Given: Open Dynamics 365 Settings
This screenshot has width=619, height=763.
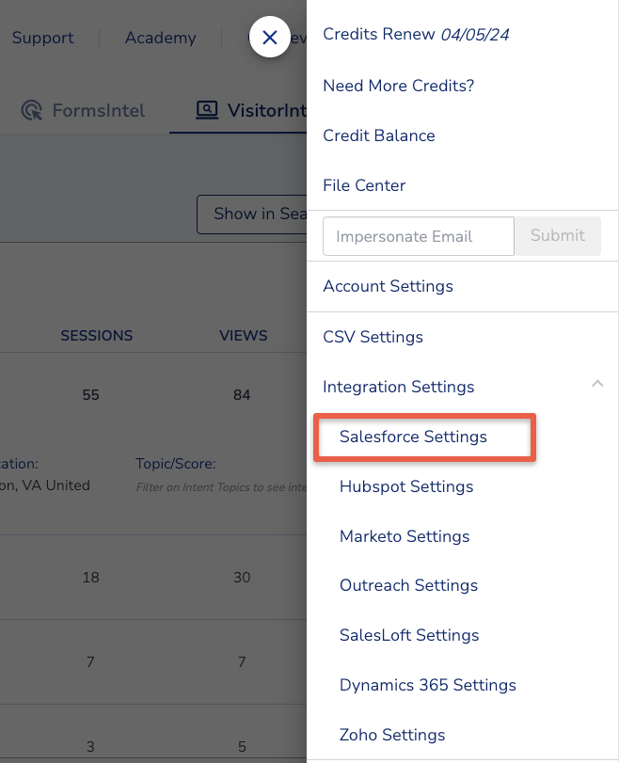Looking at the screenshot, I should coord(427,685).
